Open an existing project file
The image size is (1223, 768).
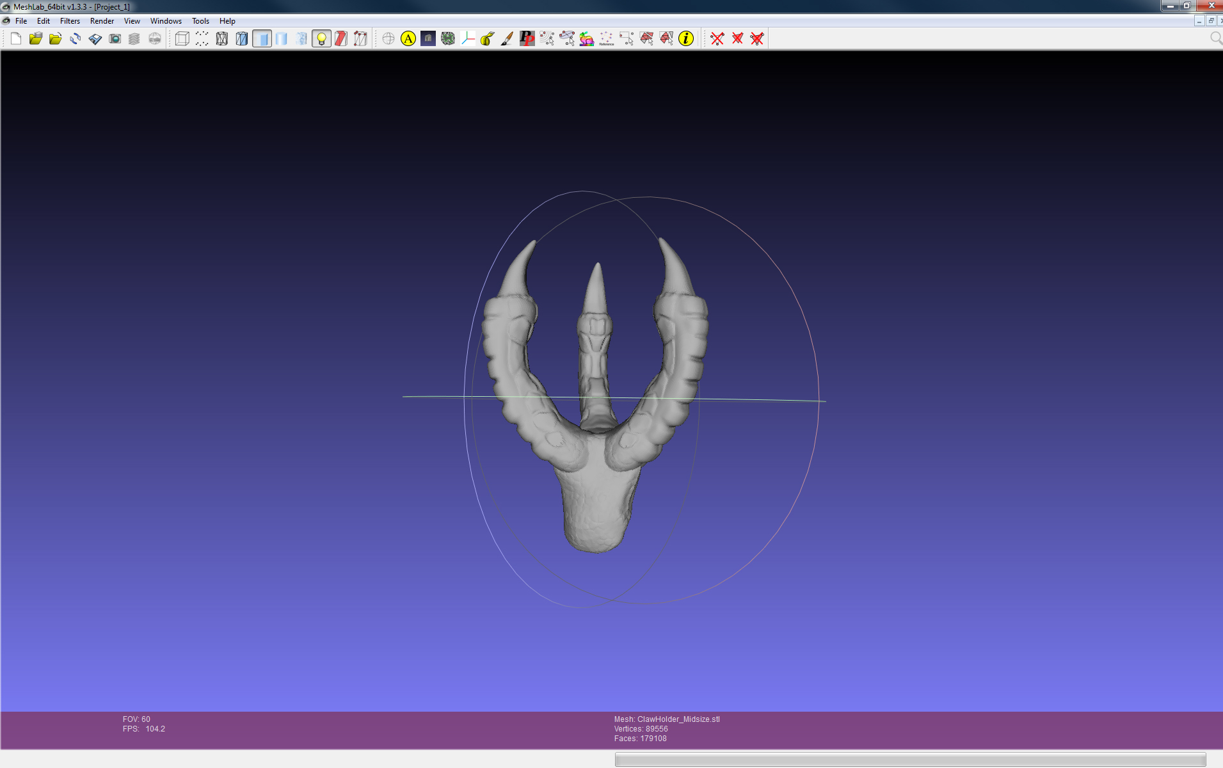[35, 38]
